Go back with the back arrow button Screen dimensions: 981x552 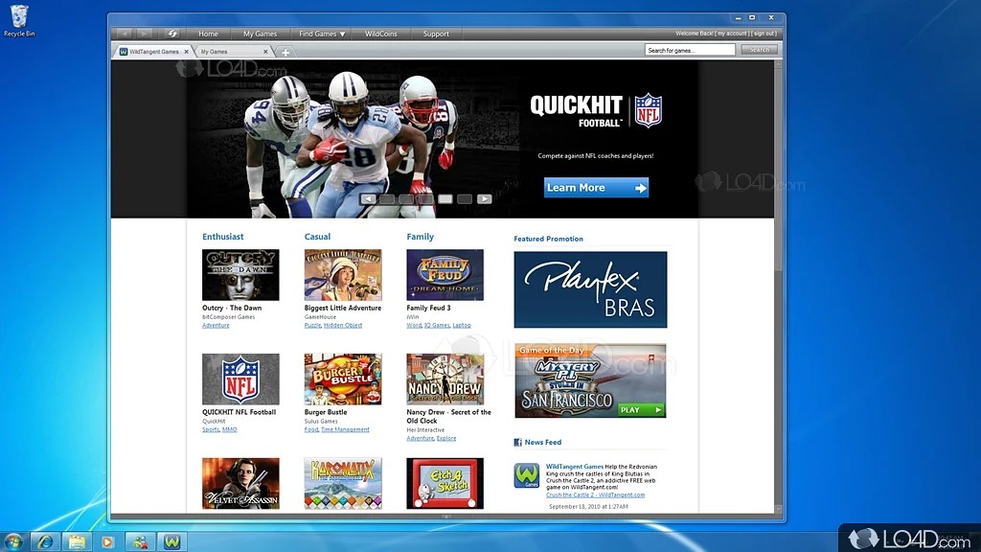125,34
